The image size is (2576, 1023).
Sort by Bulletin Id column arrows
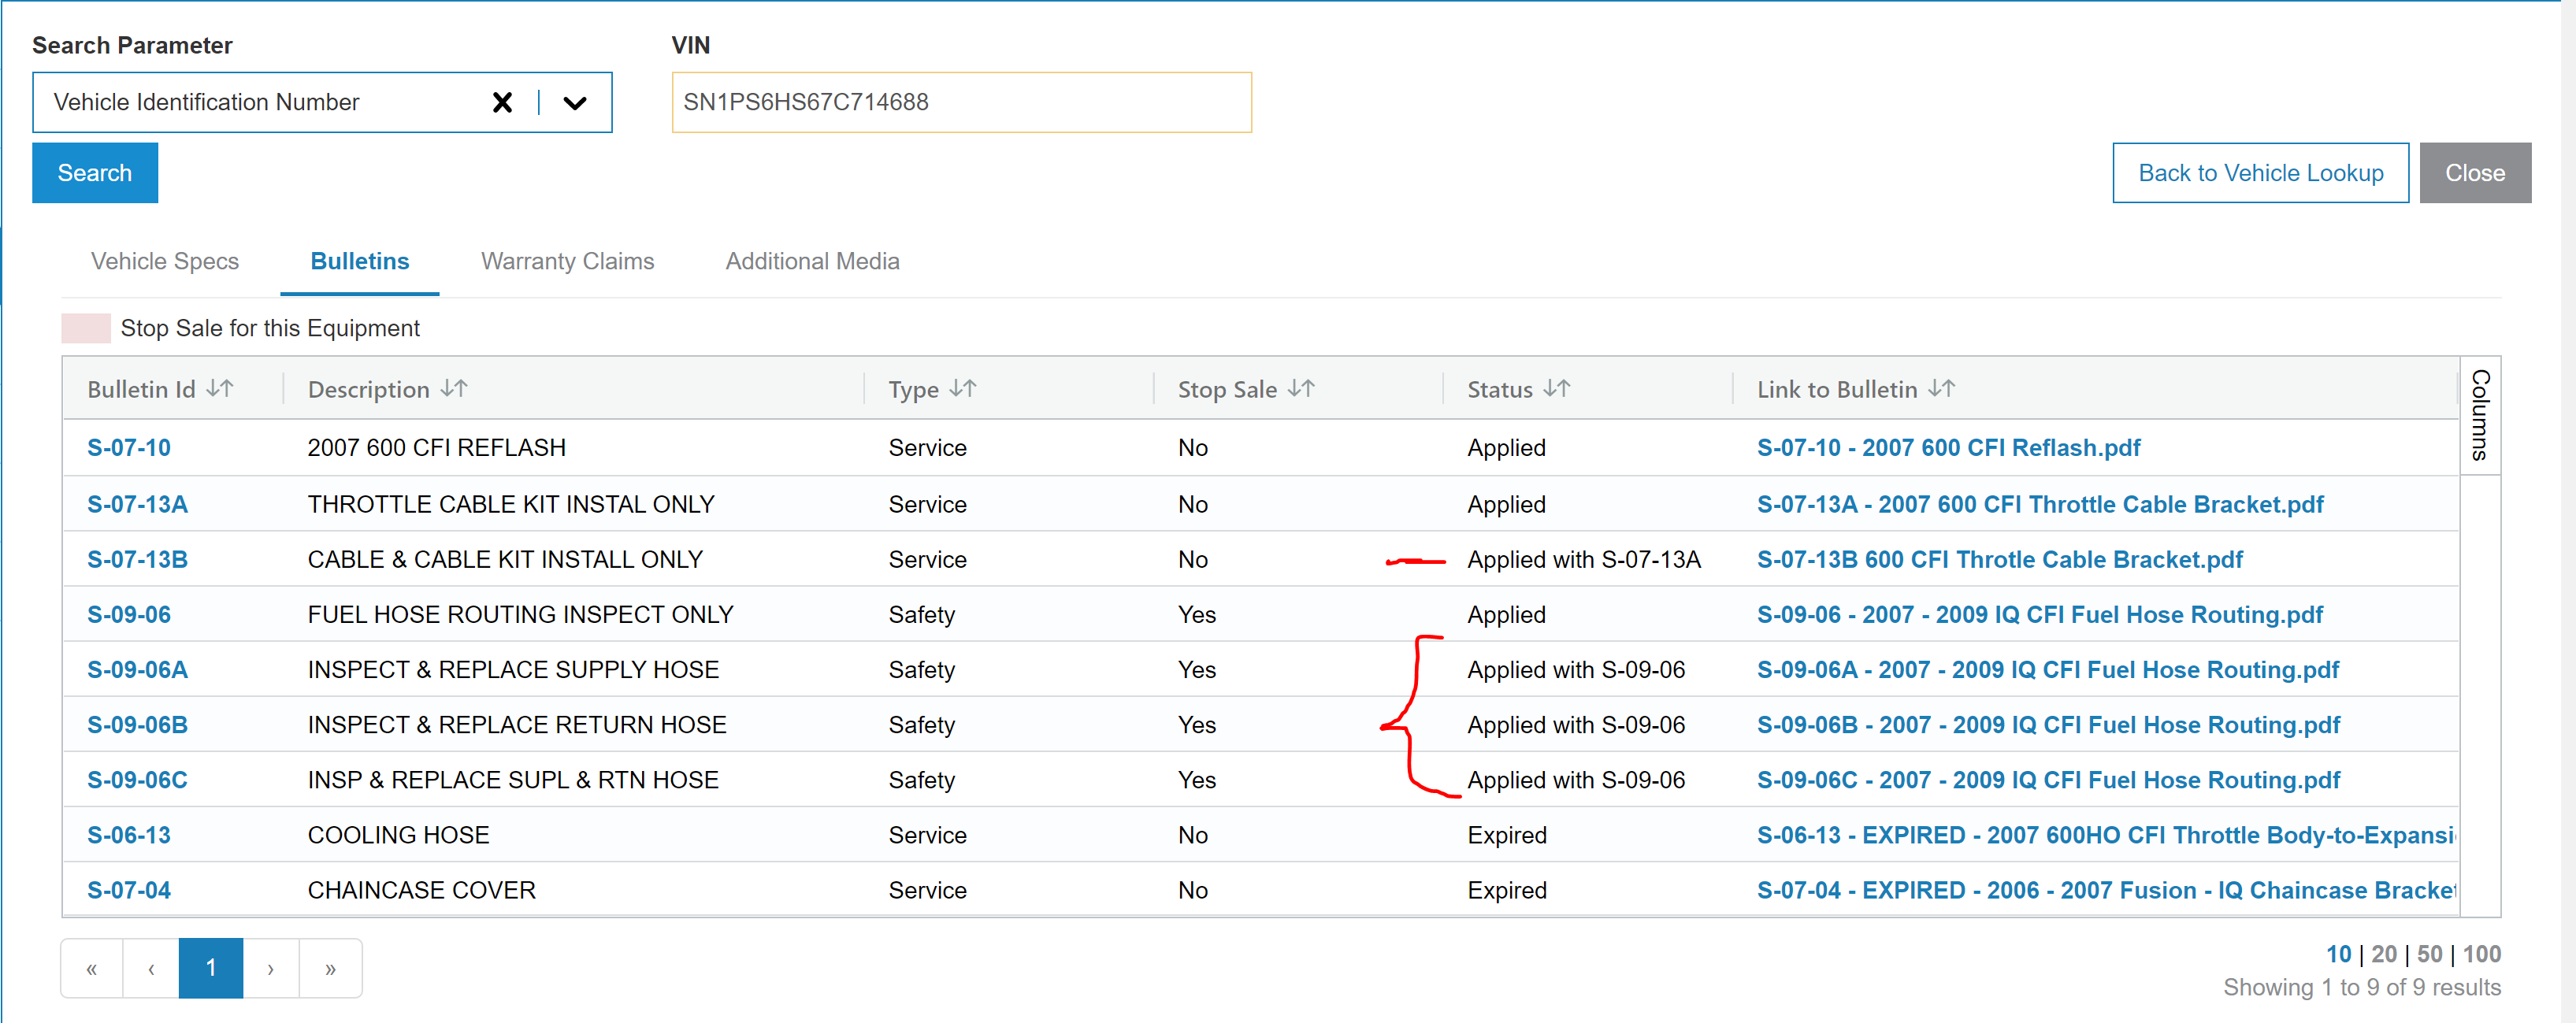pos(220,389)
